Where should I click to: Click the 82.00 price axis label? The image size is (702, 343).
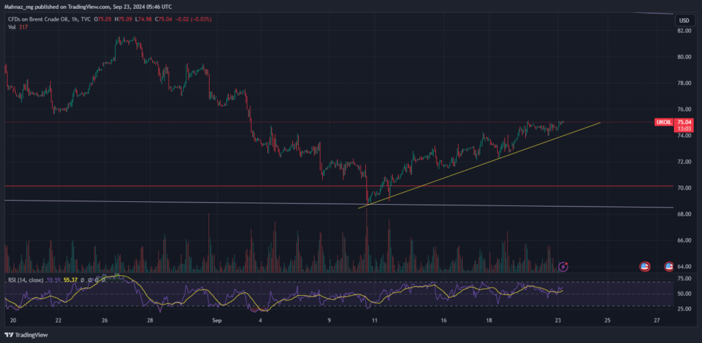click(684, 31)
